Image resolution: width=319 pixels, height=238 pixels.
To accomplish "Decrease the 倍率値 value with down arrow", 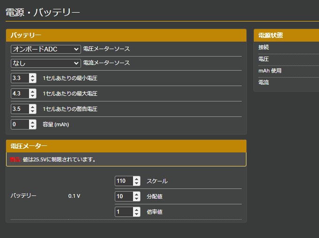I will coord(136,214).
